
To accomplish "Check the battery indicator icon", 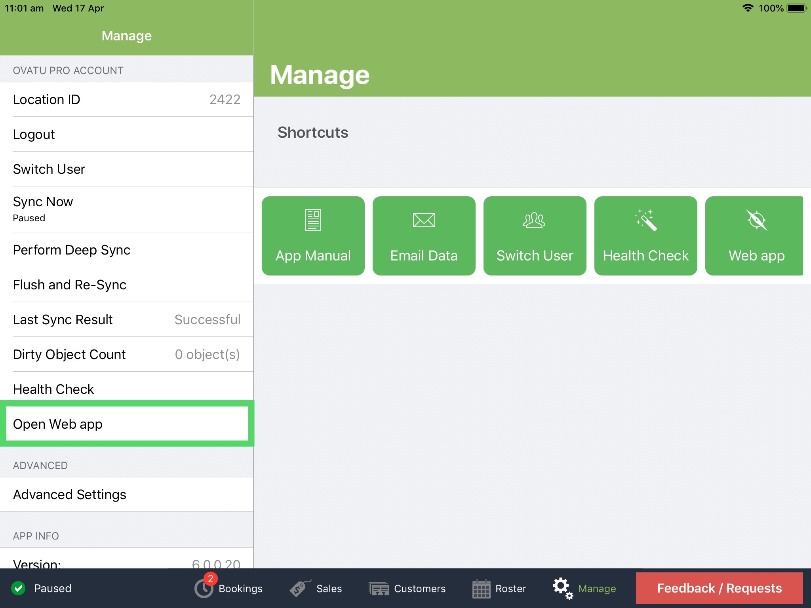I will click(x=797, y=8).
